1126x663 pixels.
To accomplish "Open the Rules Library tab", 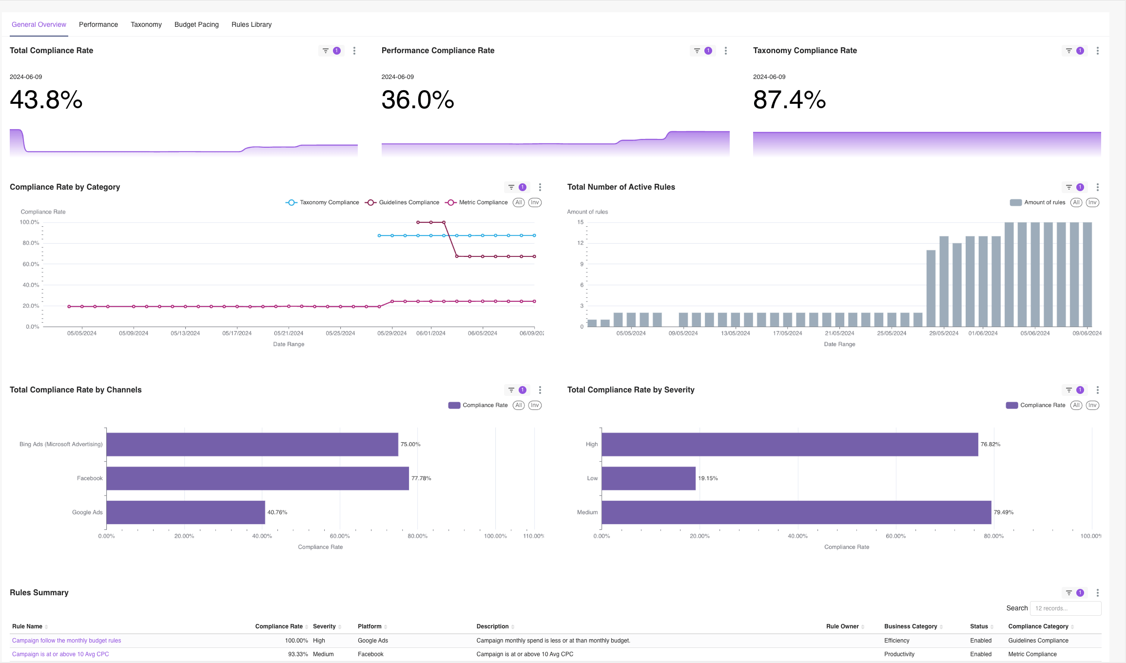I will tap(251, 24).
